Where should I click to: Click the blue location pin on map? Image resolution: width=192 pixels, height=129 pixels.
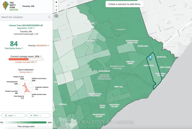pyautogui.click(x=151, y=58)
